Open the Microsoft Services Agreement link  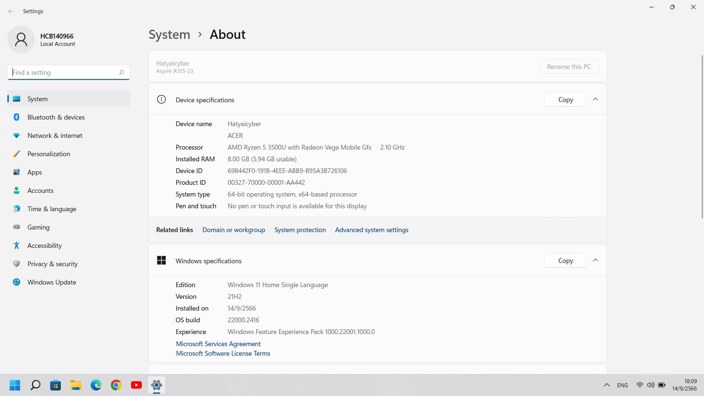tap(218, 344)
